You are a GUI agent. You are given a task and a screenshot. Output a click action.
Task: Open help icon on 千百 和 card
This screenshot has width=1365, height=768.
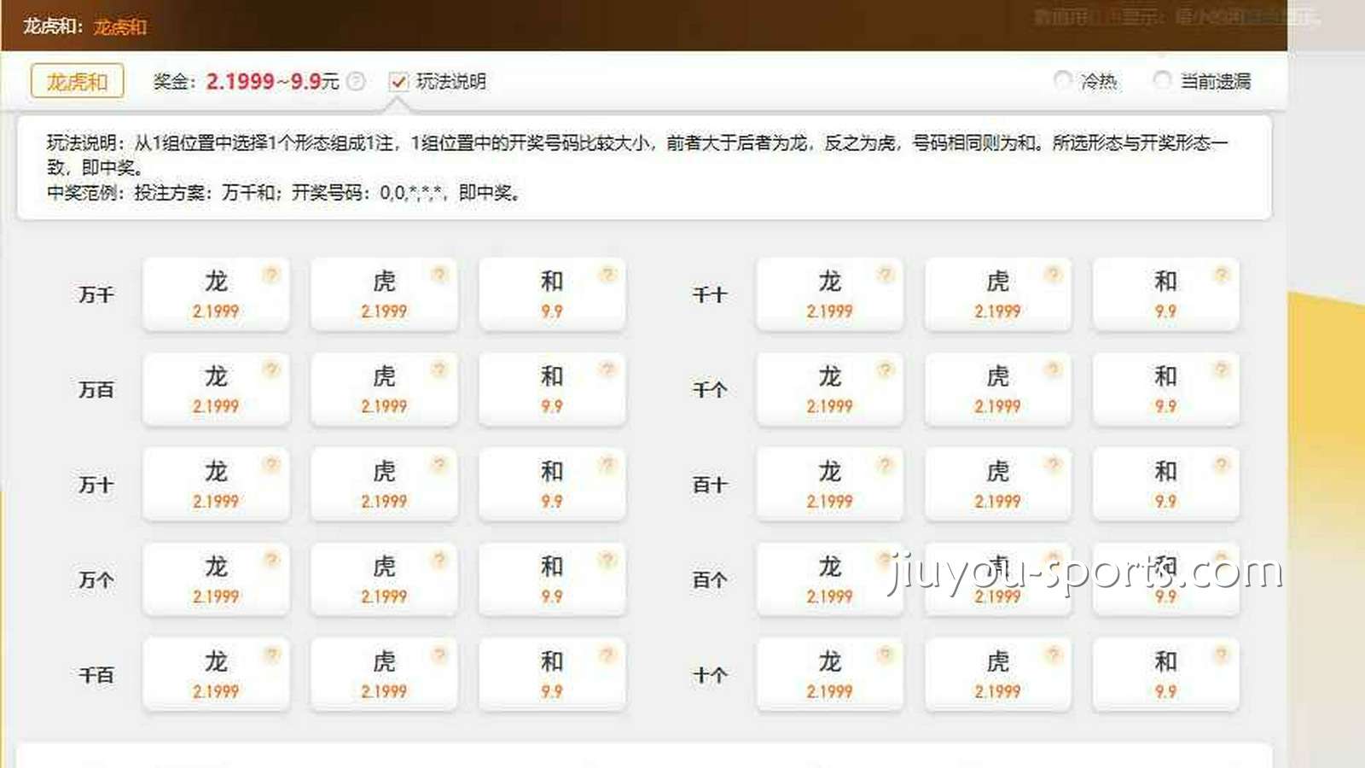(x=607, y=655)
